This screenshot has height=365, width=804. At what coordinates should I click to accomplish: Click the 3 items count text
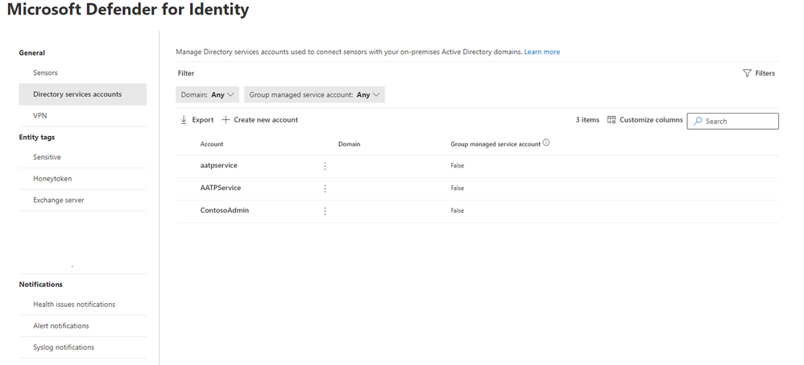coord(587,120)
